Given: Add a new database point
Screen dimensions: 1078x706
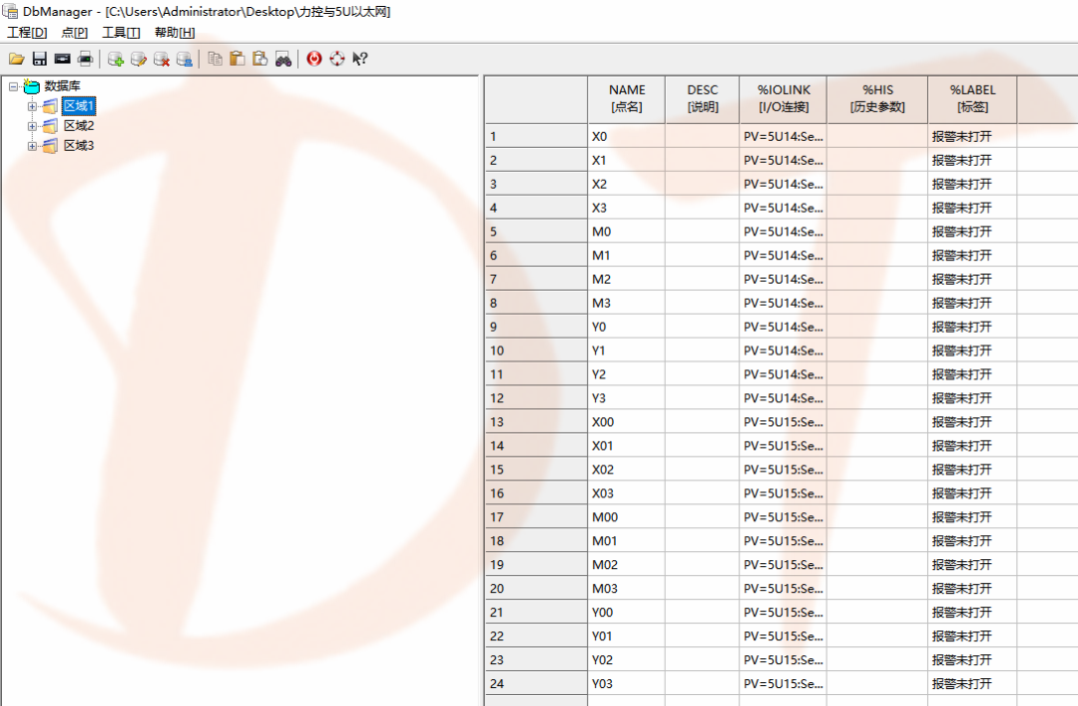Looking at the screenshot, I should pyautogui.click(x=116, y=59).
